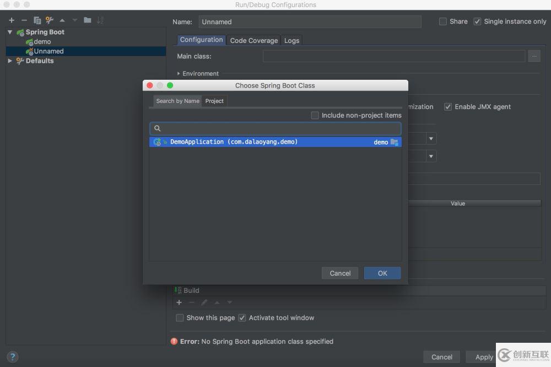This screenshot has width=551, height=367.
Task: Select the Search by Name tab
Action: 177,101
